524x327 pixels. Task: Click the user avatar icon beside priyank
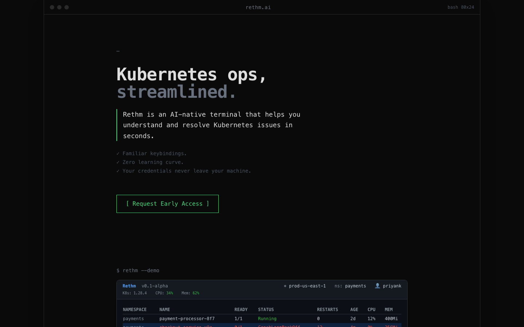pos(377,286)
